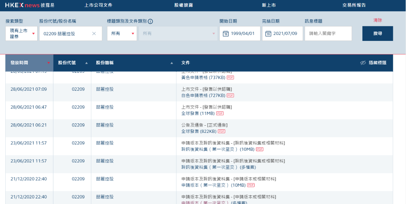
Task: Select headline text containing [聆訊後資料集或相關材料] above 10MB link
Action: tap(233, 143)
